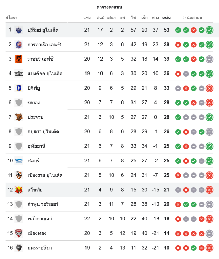Click the Ratchaburi FC orange logo
This screenshot has height=259, width=219.
tap(19, 59)
